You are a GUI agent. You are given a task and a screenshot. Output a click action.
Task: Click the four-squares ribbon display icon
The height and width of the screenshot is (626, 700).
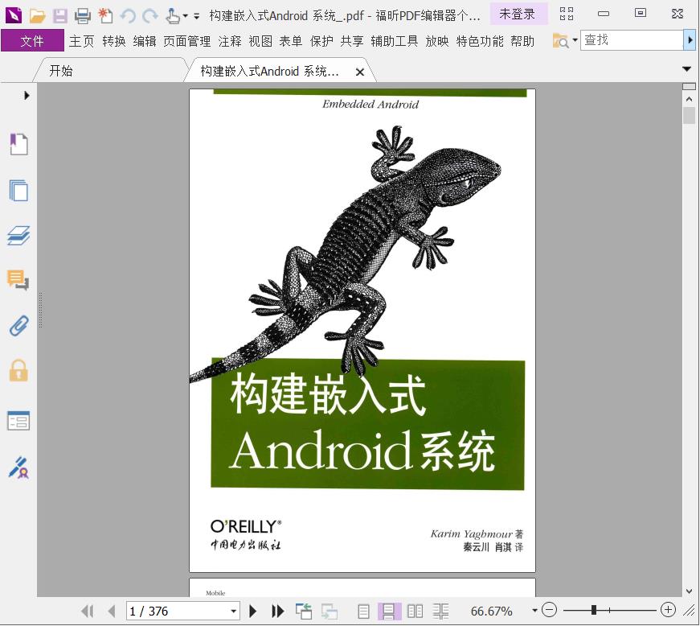click(x=567, y=14)
